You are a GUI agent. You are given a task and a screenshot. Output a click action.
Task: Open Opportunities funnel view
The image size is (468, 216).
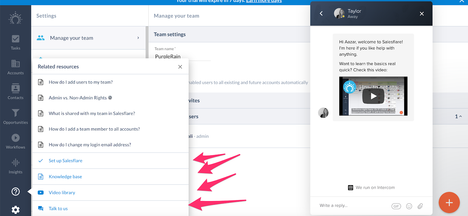(16, 117)
